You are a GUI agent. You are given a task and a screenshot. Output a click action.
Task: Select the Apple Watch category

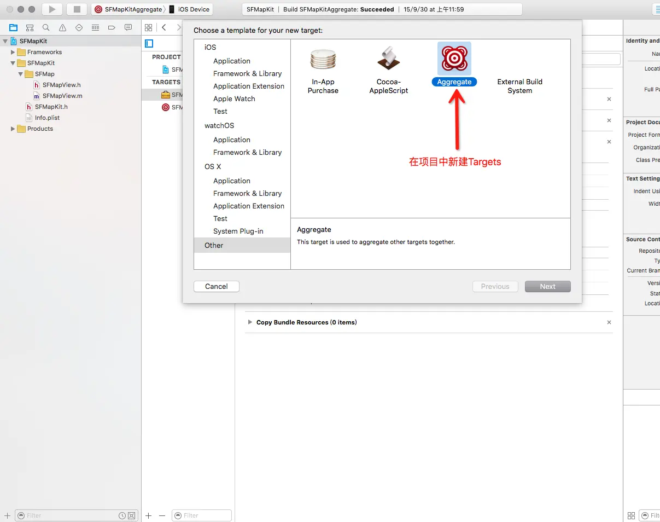tap(234, 98)
